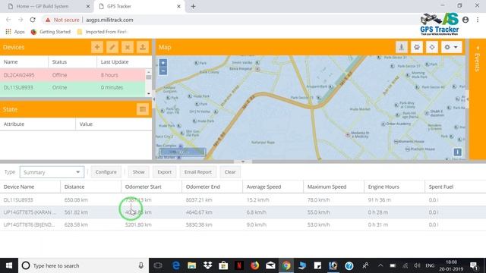Collapse the bottom report panel splitter arrow
Viewport: 486px width, 273px height.
point(243,162)
